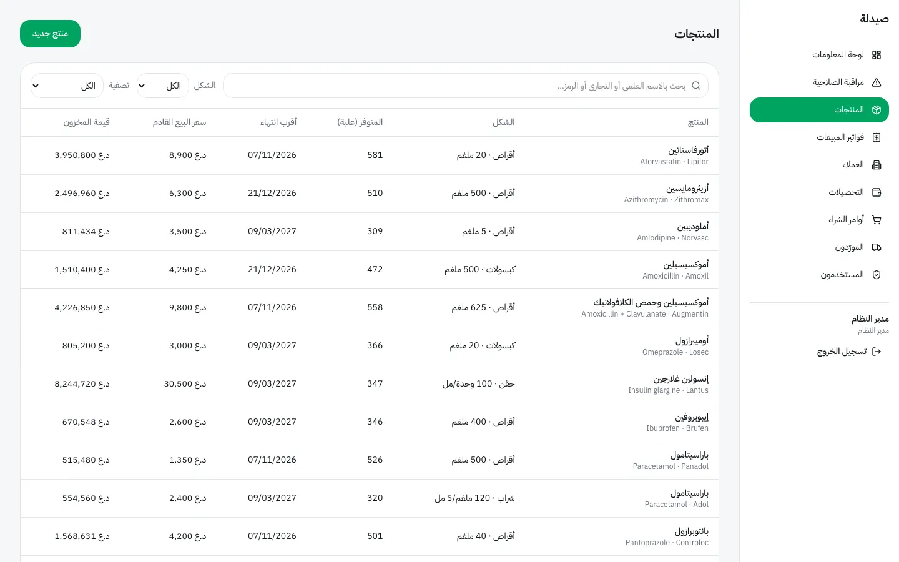Click the أقرب انتهاء column header
Viewport: 899px width, 562px height.
click(278, 122)
